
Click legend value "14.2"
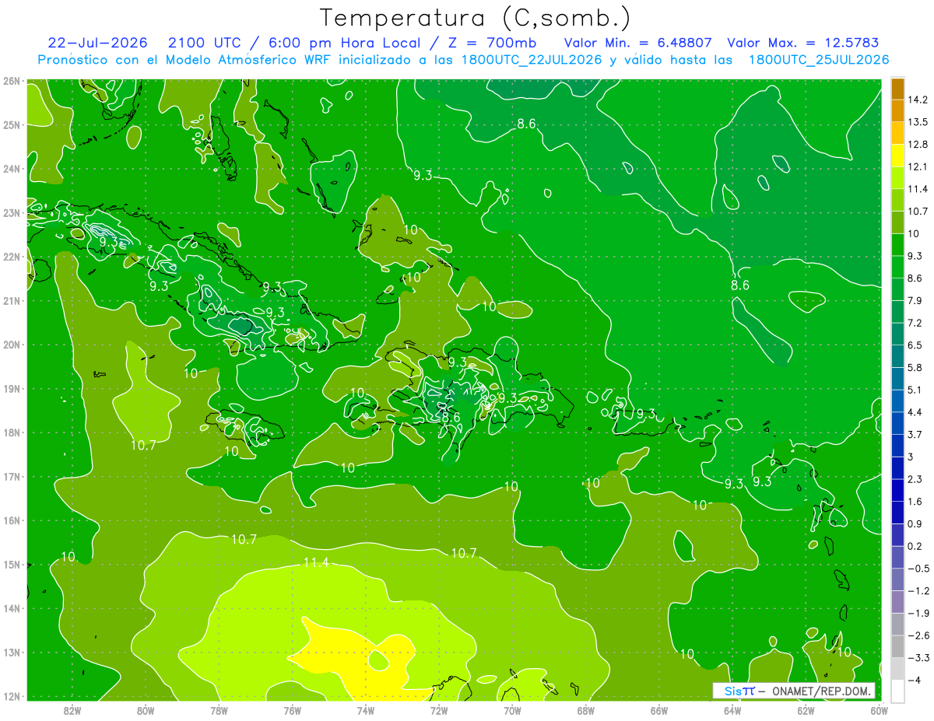918,100
